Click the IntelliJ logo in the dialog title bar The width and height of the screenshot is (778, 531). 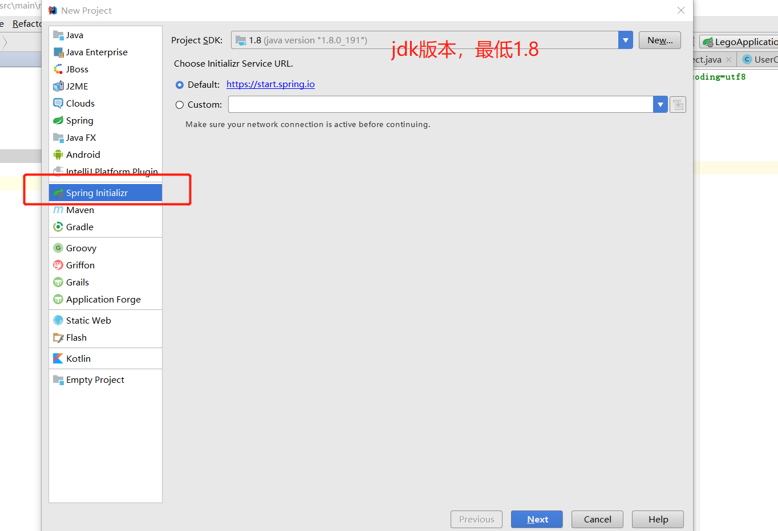tap(53, 10)
